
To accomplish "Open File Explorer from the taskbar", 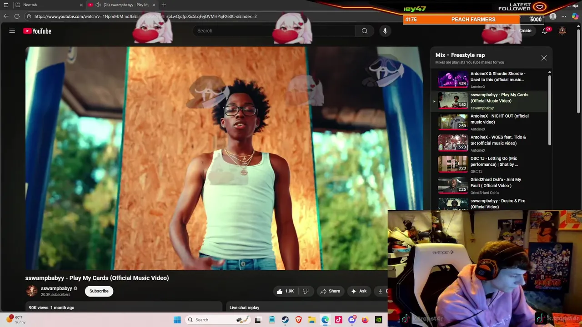I will click(x=312, y=320).
